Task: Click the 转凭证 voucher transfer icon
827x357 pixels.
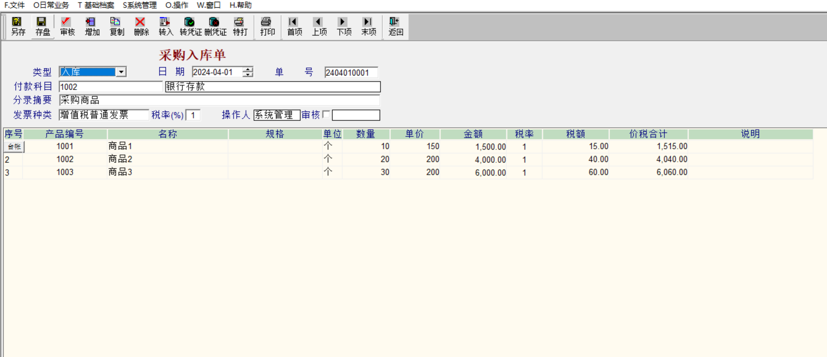Action: 190,27
